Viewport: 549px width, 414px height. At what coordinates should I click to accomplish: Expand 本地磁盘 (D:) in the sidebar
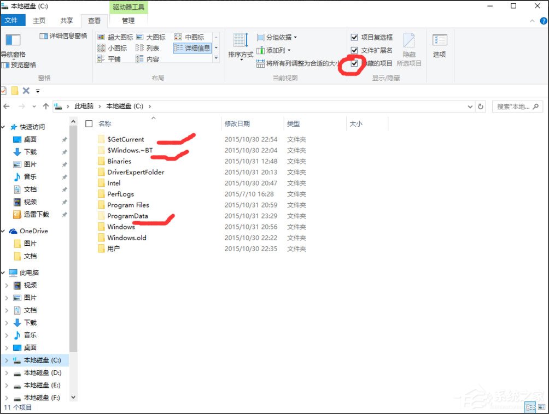point(5,372)
